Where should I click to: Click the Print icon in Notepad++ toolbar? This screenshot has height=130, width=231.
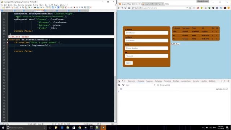tap(17, 7)
